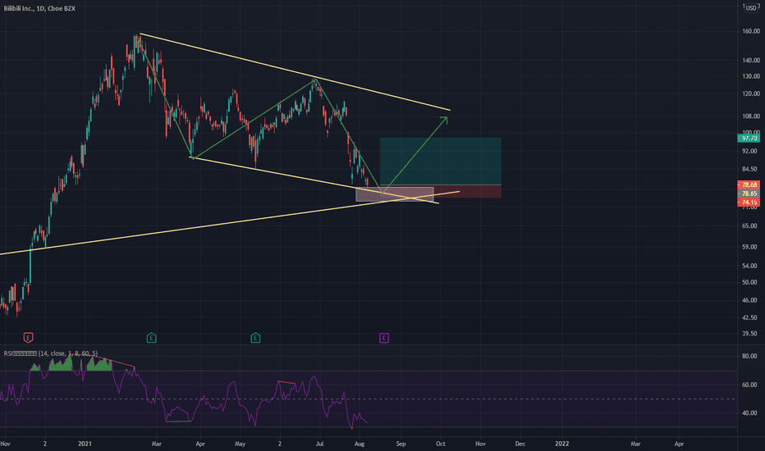
Task: Click the 2021 label on time axis
Action: tap(85, 444)
